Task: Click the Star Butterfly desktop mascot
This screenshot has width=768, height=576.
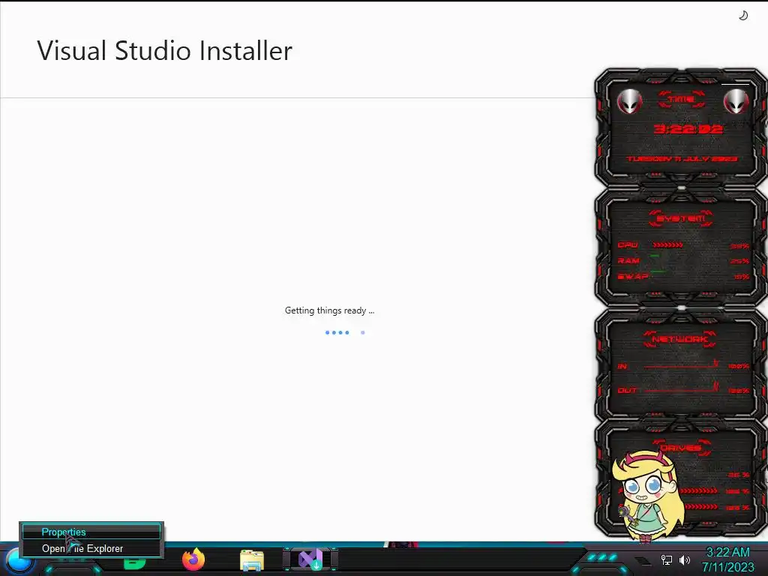Action: (648, 496)
